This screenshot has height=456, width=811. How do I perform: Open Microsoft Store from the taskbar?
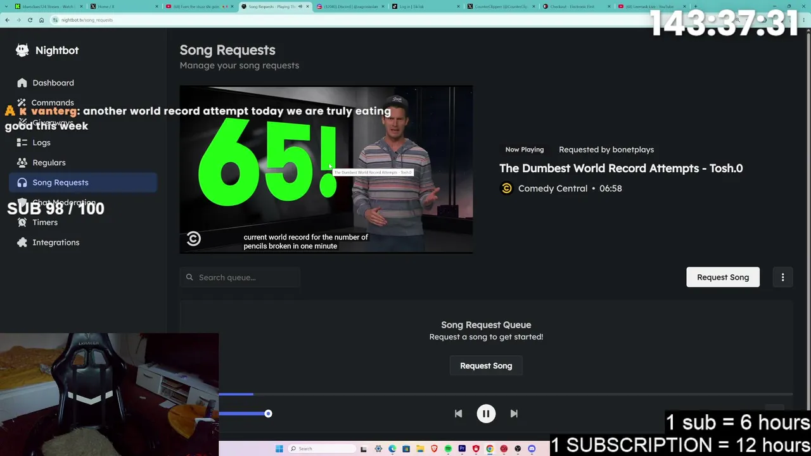pyautogui.click(x=406, y=449)
